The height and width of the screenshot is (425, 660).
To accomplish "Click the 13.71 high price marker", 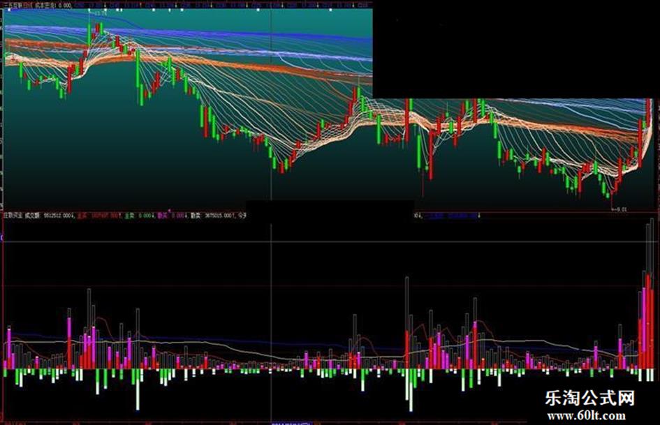I will point(101,14).
